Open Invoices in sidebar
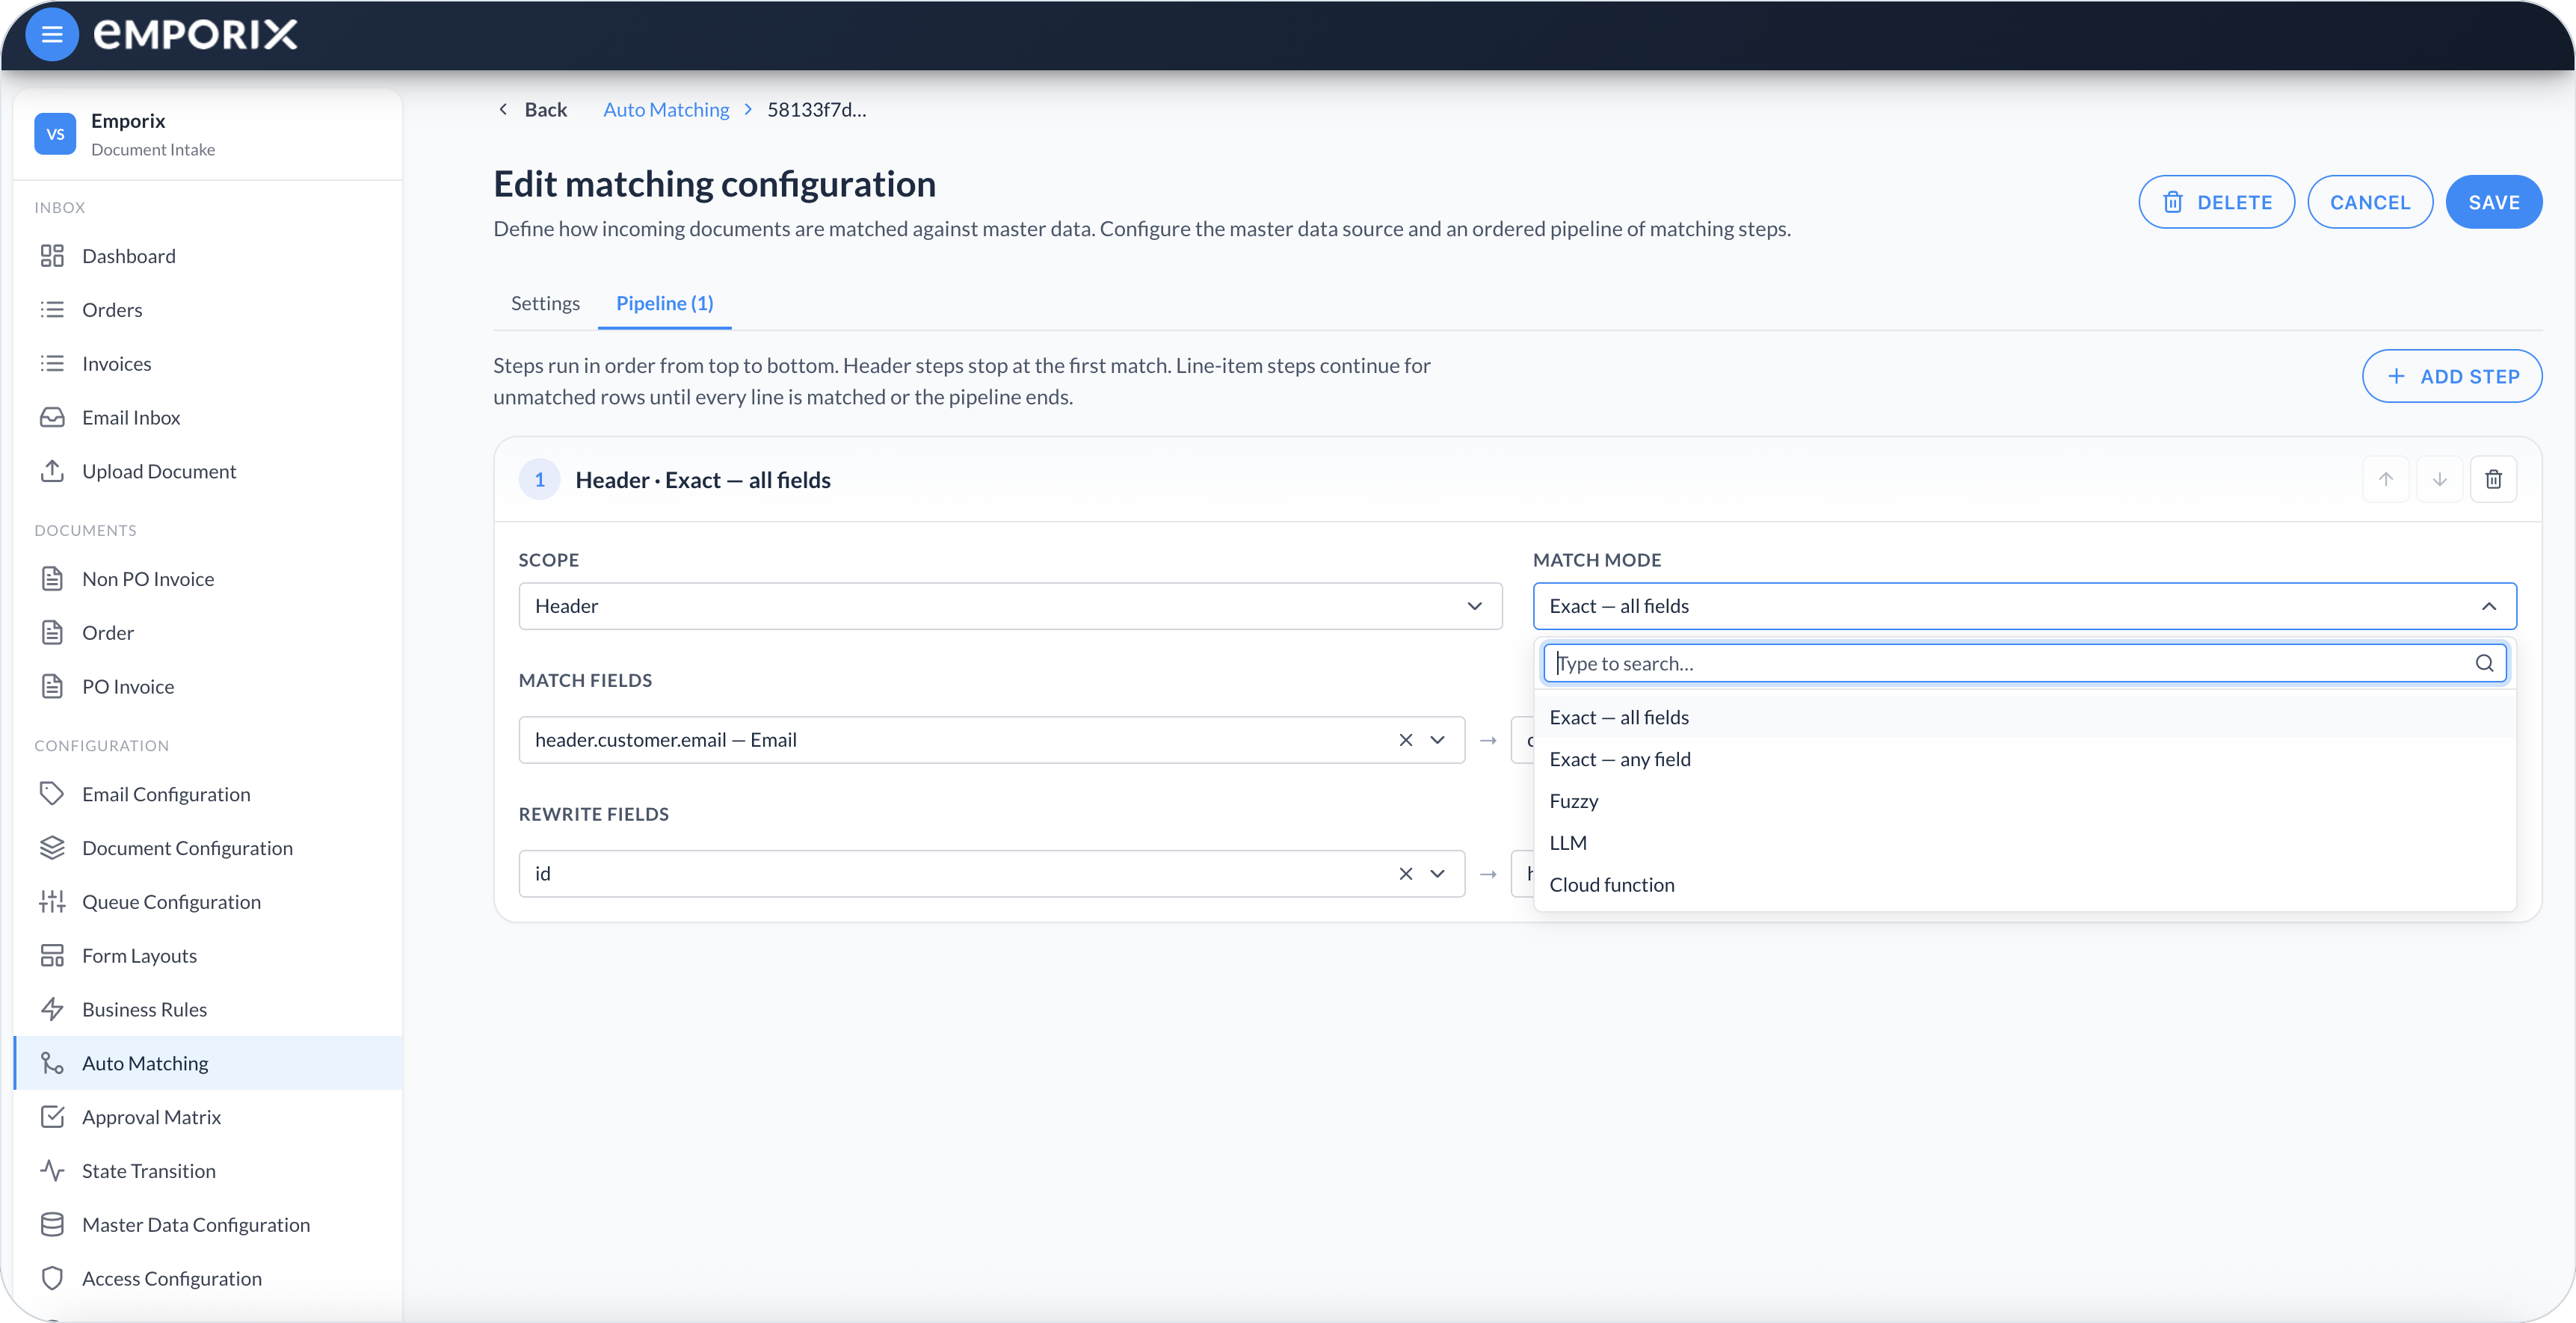The image size is (2576, 1323). click(x=208, y=364)
